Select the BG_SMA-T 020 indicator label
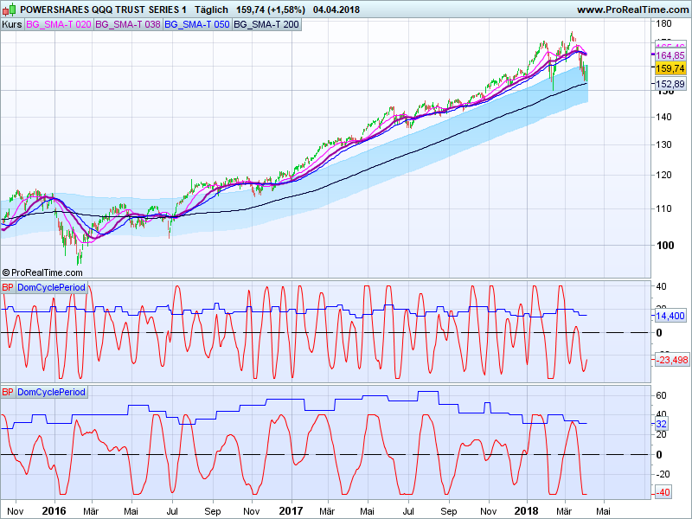Viewport: 692px width, 519px height. (59, 24)
